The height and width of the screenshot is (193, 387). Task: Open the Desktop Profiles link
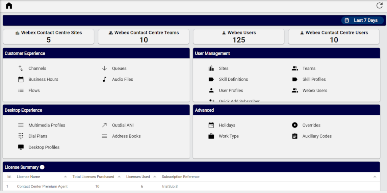tap(44, 147)
